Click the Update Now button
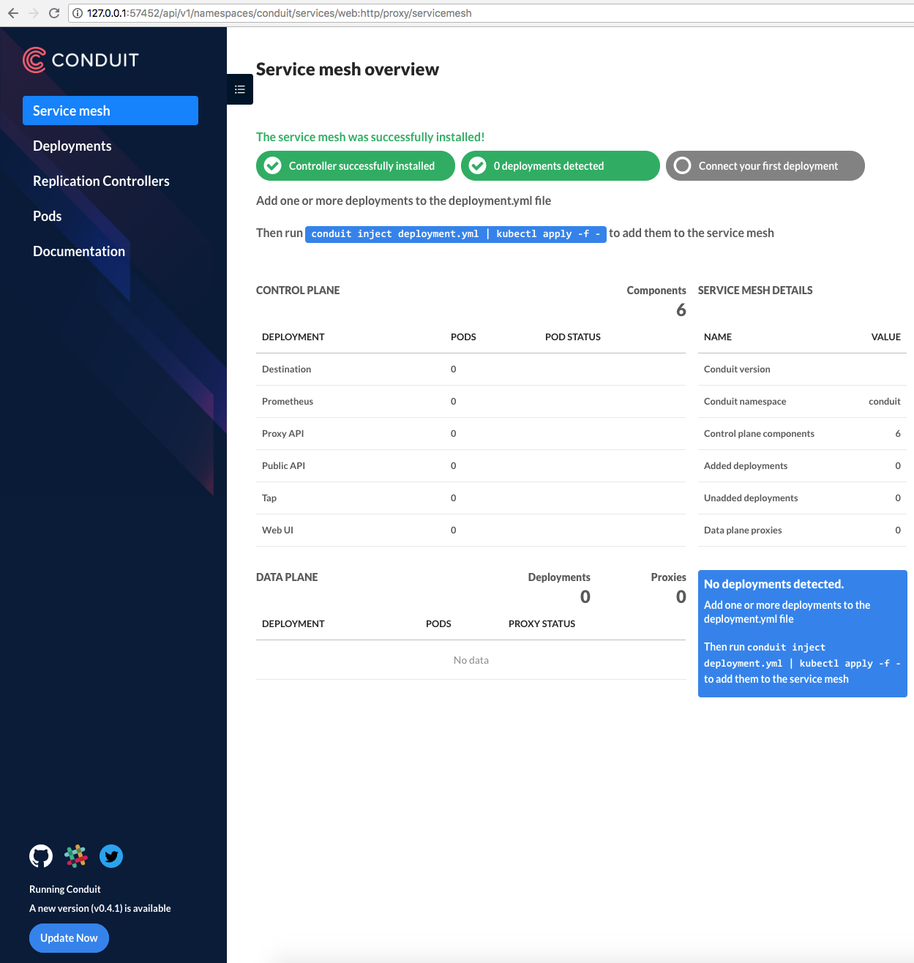This screenshot has height=963, width=914. 69,938
